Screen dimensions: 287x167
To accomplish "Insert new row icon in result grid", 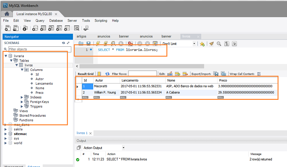I will (x=177, y=74).
